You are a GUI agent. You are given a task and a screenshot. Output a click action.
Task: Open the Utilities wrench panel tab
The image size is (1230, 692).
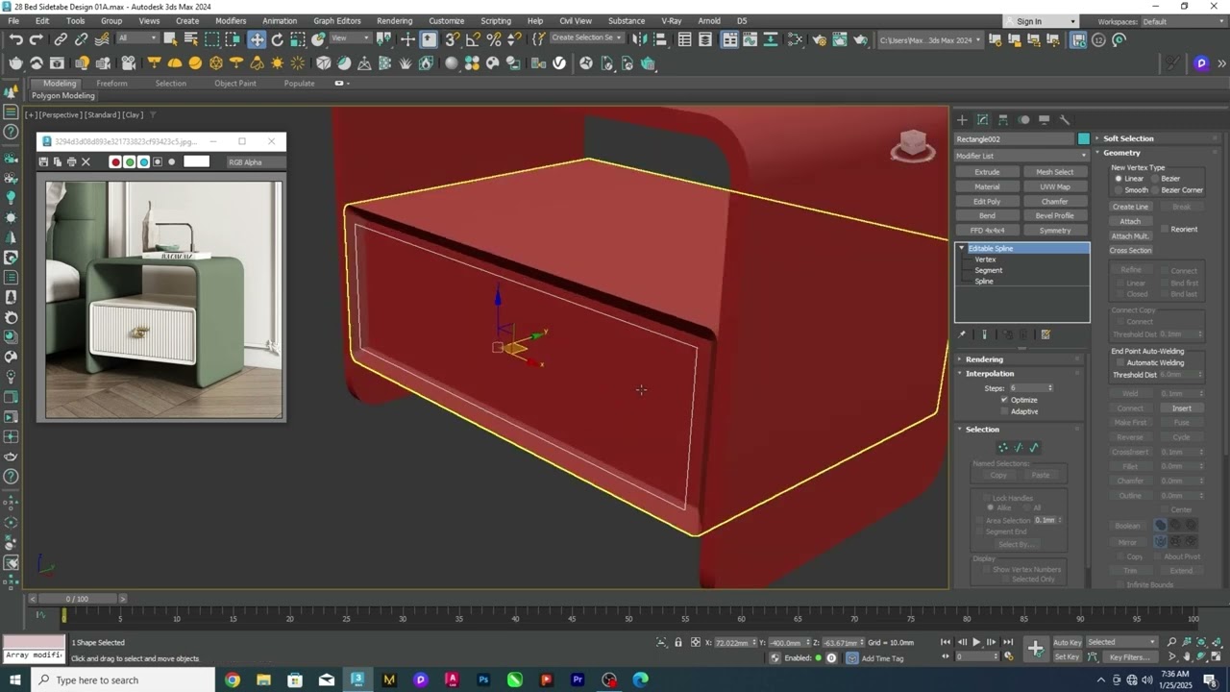pos(1065,120)
